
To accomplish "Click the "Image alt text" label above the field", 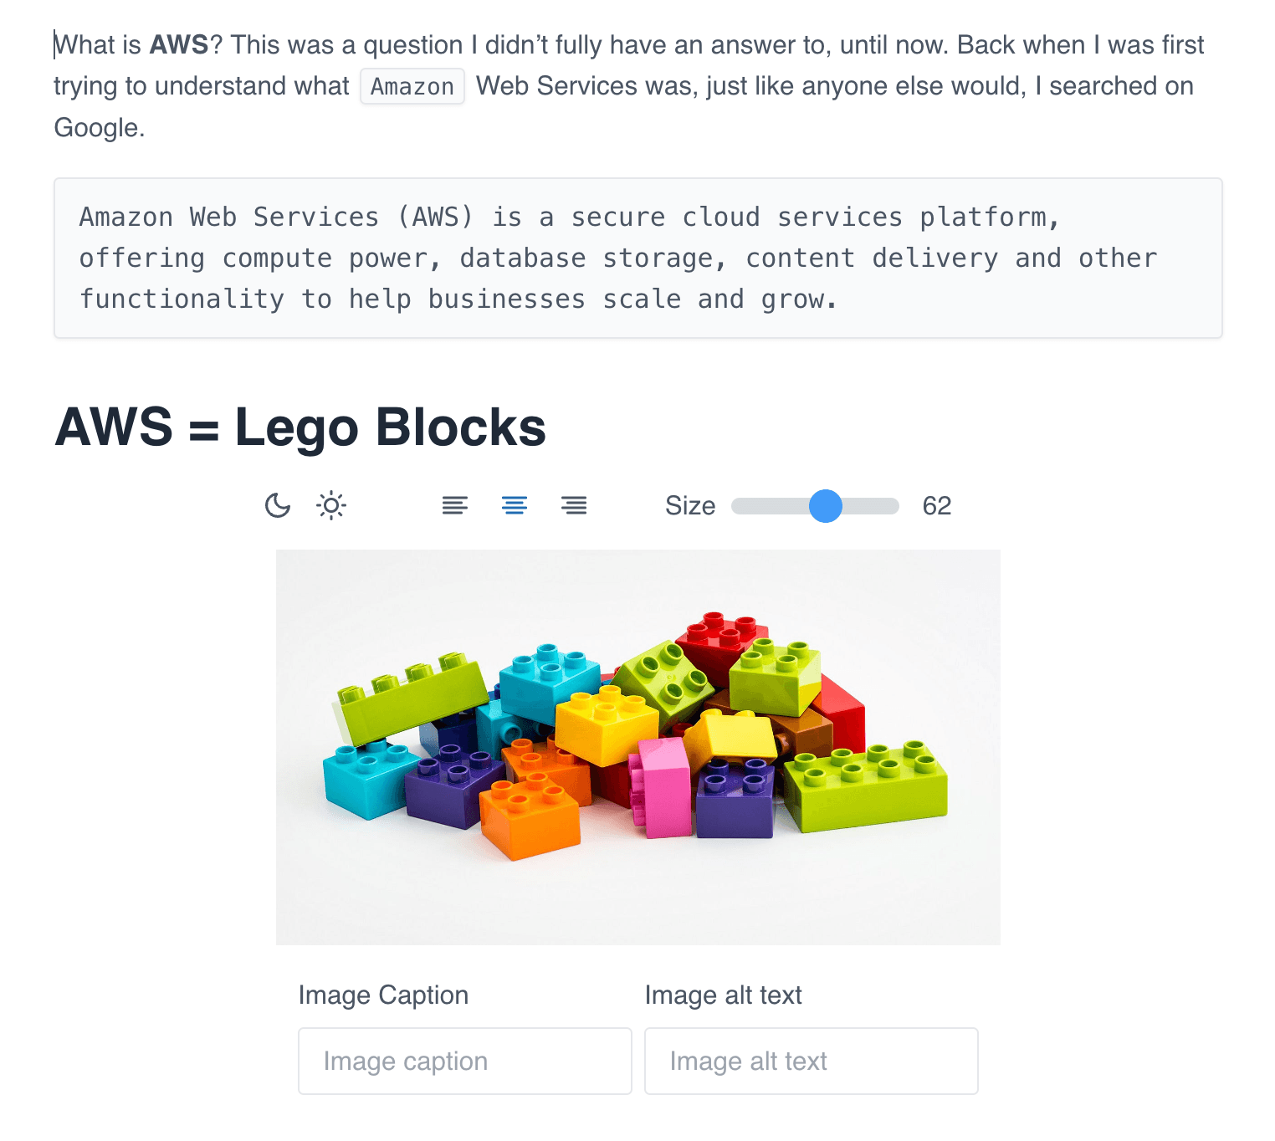I will pos(723,995).
